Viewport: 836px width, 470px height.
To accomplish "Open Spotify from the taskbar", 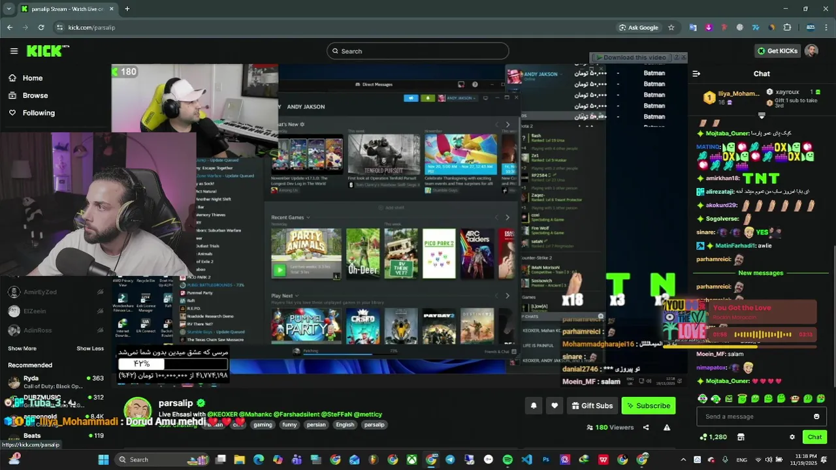I will pos(507,460).
